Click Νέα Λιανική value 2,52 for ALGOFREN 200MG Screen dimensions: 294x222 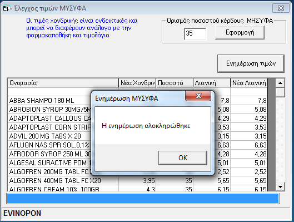click(x=249, y=172)
